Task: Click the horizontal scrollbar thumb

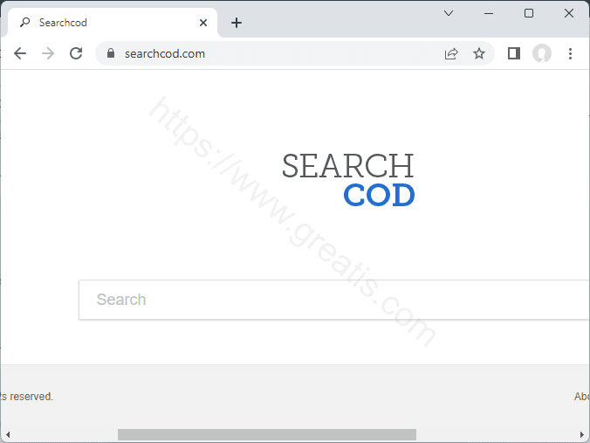Action: pyautogui.click(x=266, y=434)
